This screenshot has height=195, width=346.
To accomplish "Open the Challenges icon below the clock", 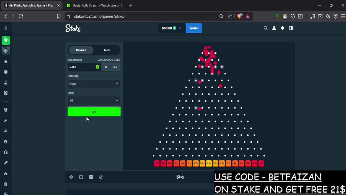I will coord(6,83).
